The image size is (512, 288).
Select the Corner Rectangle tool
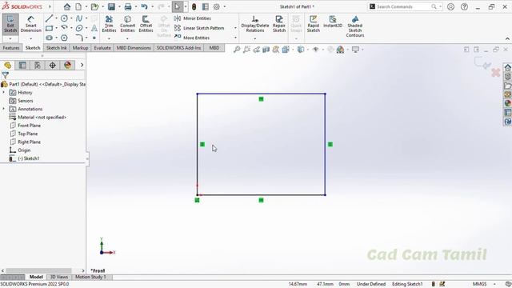(x=49, y=28)
